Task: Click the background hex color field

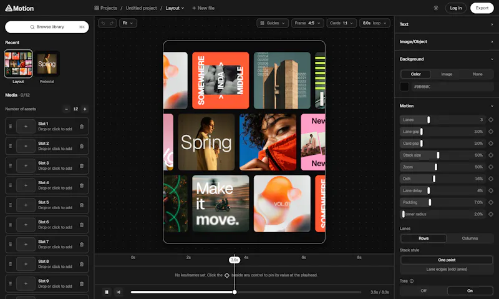Action: [452, 87]
